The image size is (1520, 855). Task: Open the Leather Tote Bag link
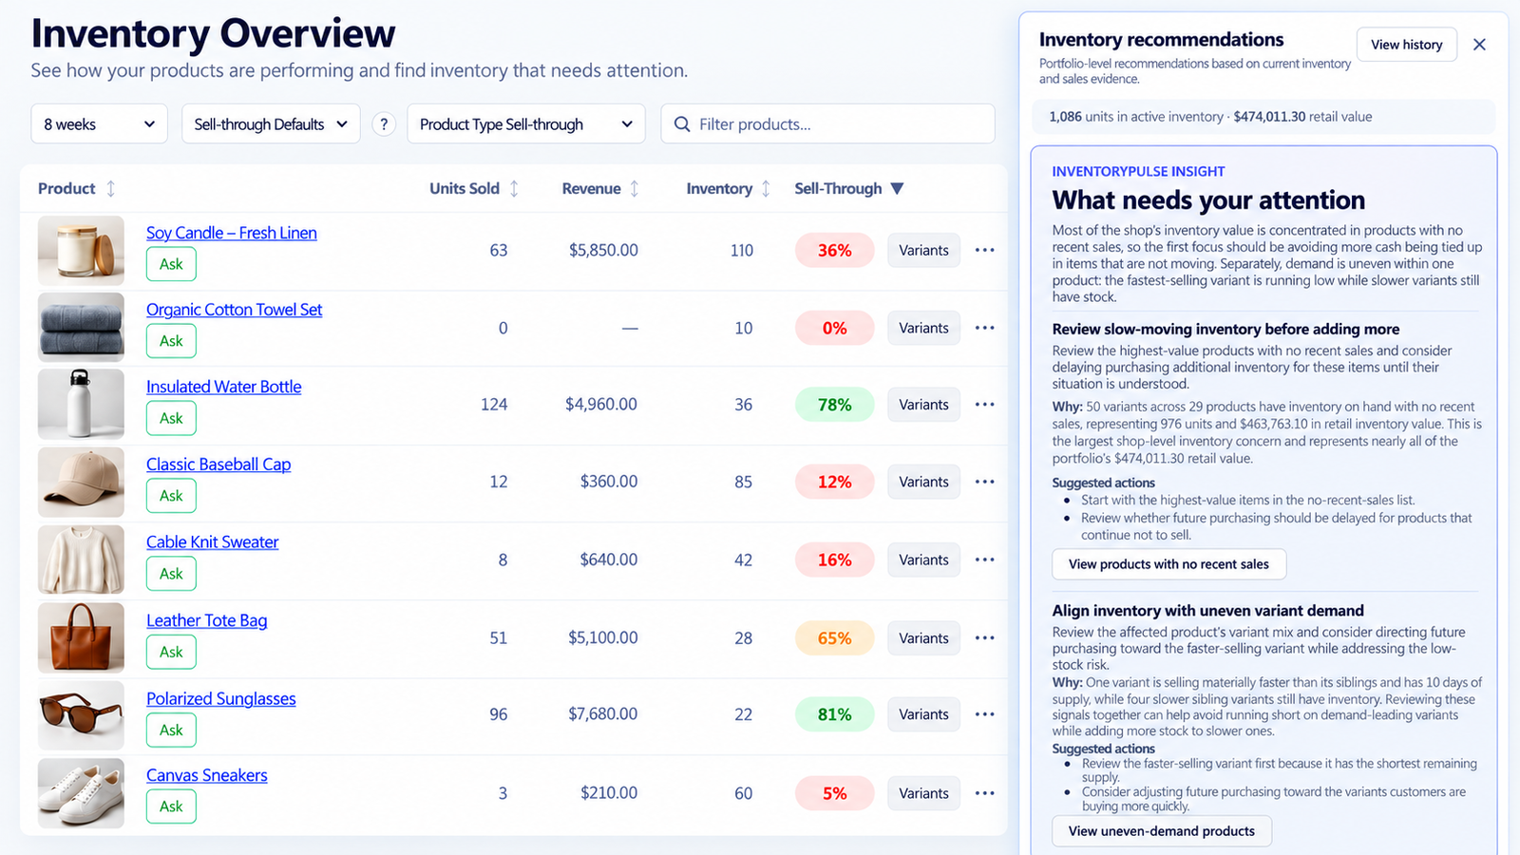206,620
